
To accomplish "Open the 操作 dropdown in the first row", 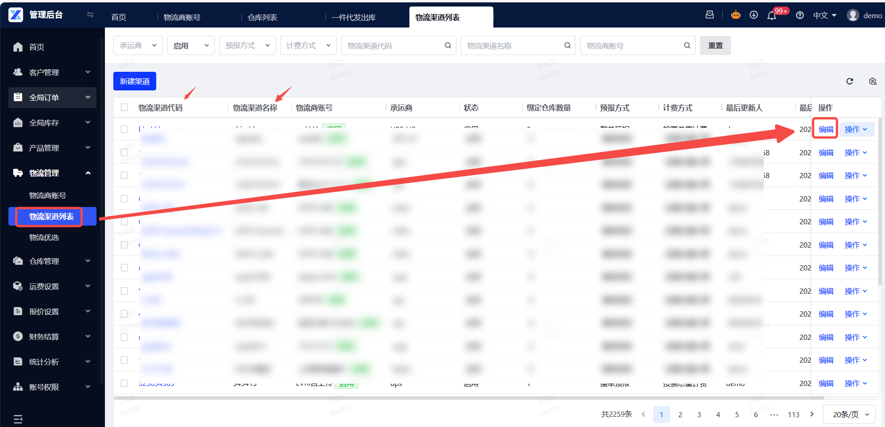I will click(856, 130).
